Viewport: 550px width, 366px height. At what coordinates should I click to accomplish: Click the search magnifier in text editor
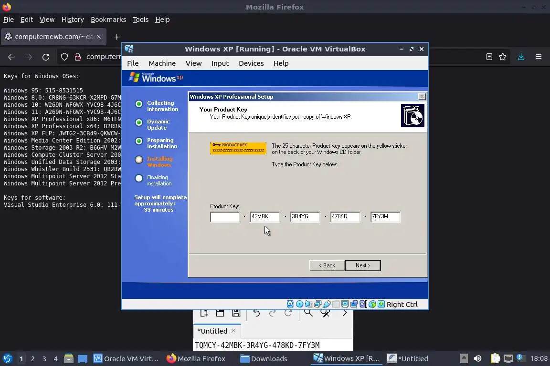tap(308, 313)
